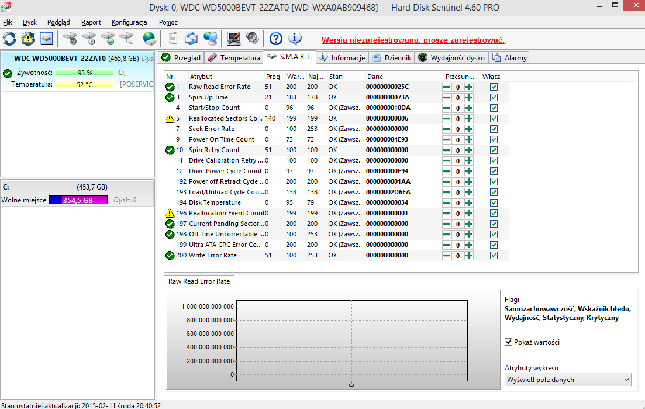The image size is (645, 409).
Task: Select the Power On Time Count row
Action: point(336,139)
